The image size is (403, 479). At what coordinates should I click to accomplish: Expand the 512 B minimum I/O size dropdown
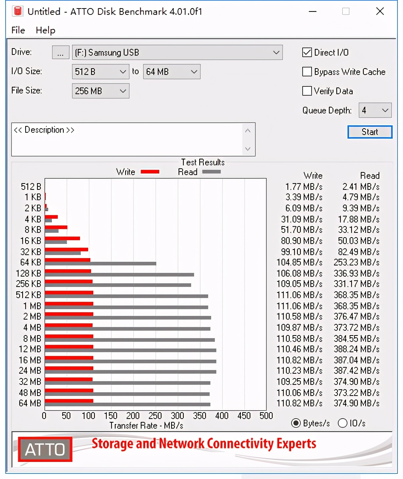click(x=101, y=72)
